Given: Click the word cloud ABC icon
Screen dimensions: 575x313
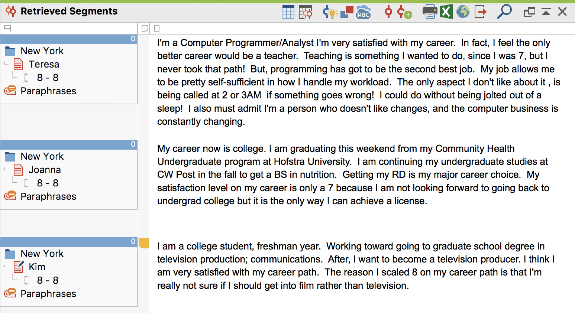Looking at the screenshot, I should point(363,12).
